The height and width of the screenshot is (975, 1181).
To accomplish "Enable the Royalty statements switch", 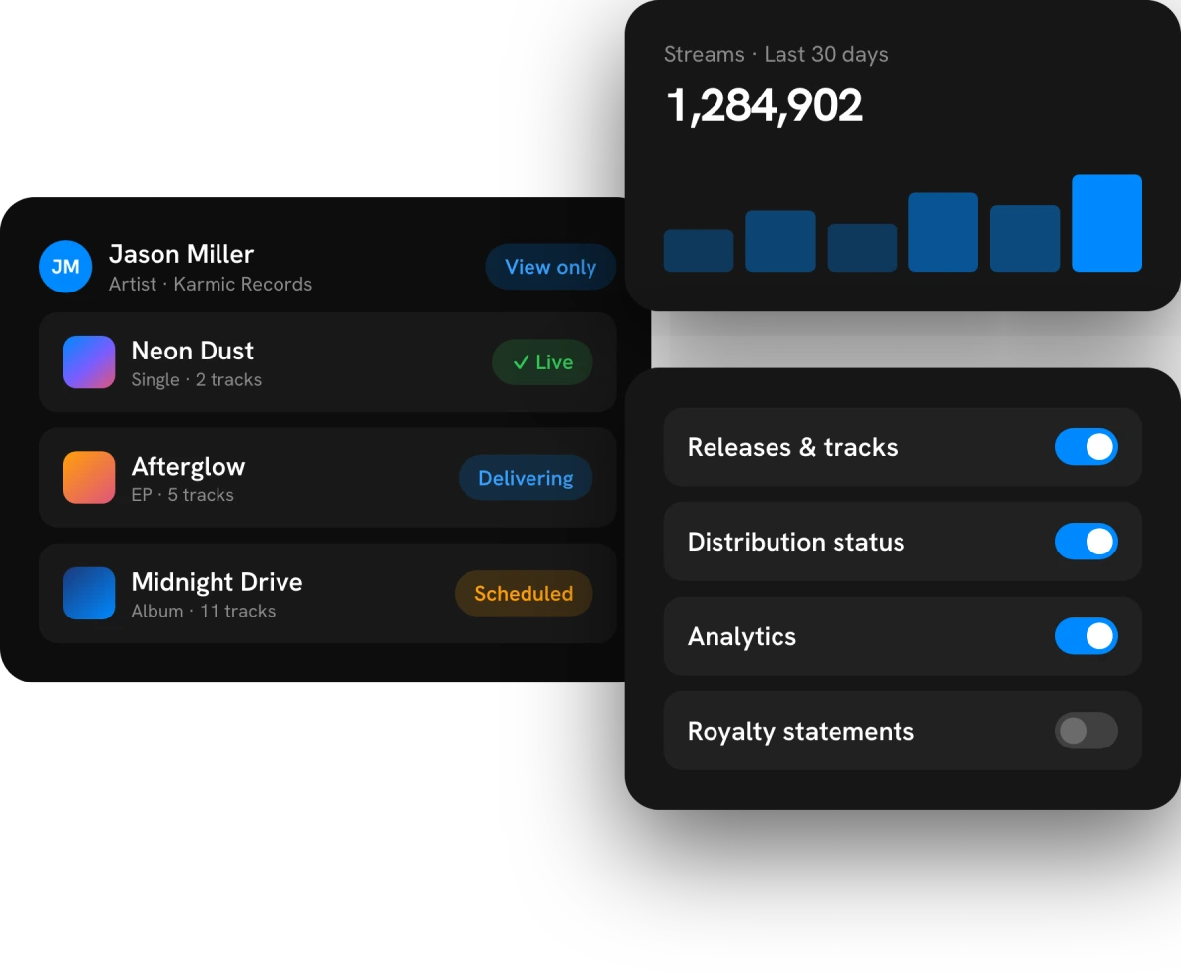I will tap(1087, 731).
